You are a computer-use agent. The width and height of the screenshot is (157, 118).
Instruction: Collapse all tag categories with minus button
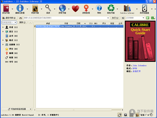pos(30,22)
